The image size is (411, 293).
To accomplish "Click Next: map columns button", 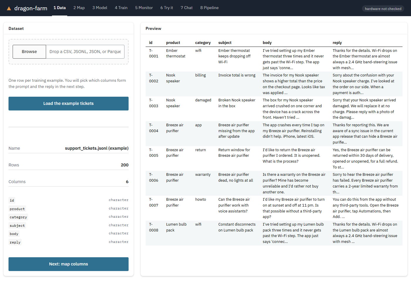I will tap(68, 264).
